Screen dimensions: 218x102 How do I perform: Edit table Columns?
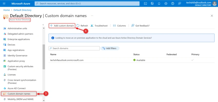pyautogui.click(x=119, y=26)
